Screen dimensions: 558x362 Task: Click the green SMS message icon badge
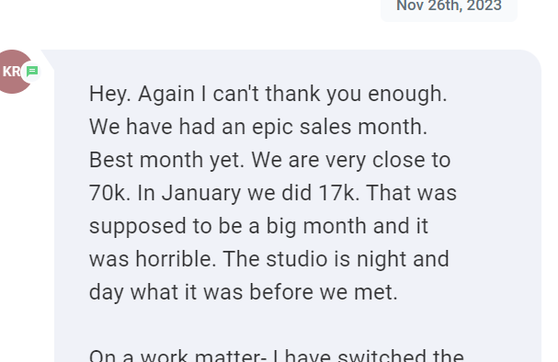tap(31, 72)
